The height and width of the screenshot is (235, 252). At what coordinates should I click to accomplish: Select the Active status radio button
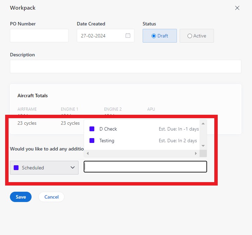190,36
